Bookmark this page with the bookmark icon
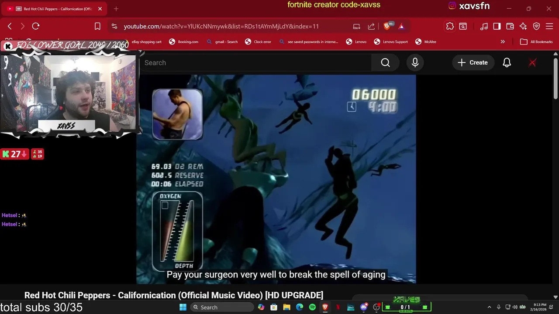Viewport: 559px width, 314px height. click(97, 26)
